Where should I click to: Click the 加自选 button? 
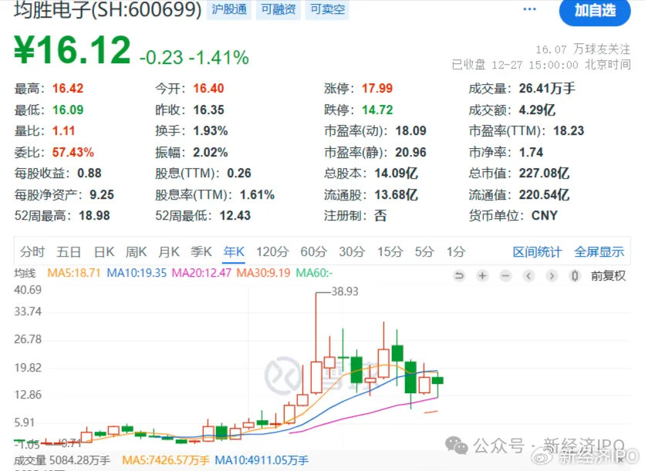pyautogui.click(x=594, y=11)
